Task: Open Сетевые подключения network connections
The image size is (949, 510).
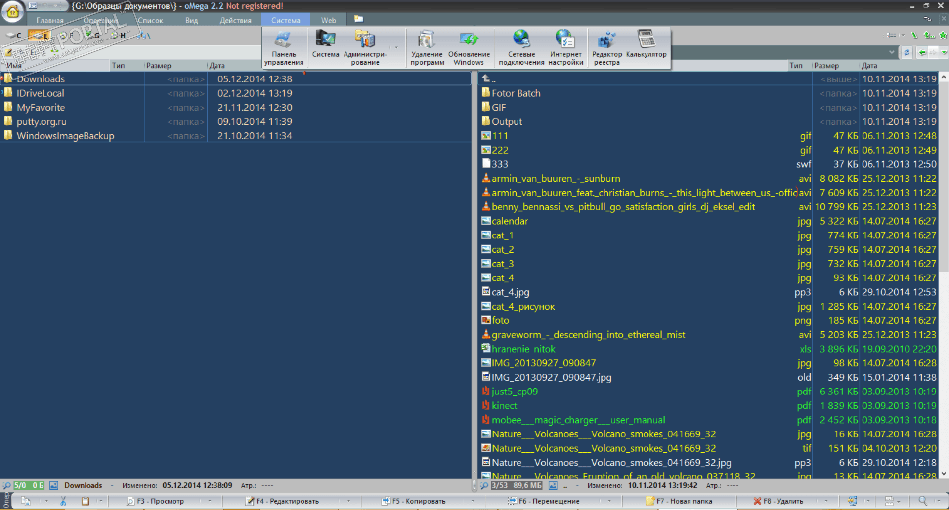Action: pyautogui.click(x=521, y=48)
